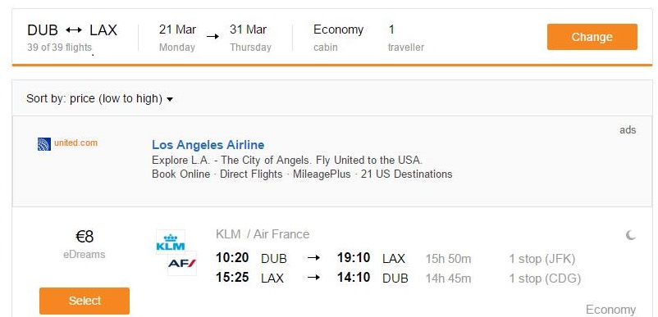Click the 31 Mar Thursday return date
Screen dimensions: 658x317
pos(250,37)
